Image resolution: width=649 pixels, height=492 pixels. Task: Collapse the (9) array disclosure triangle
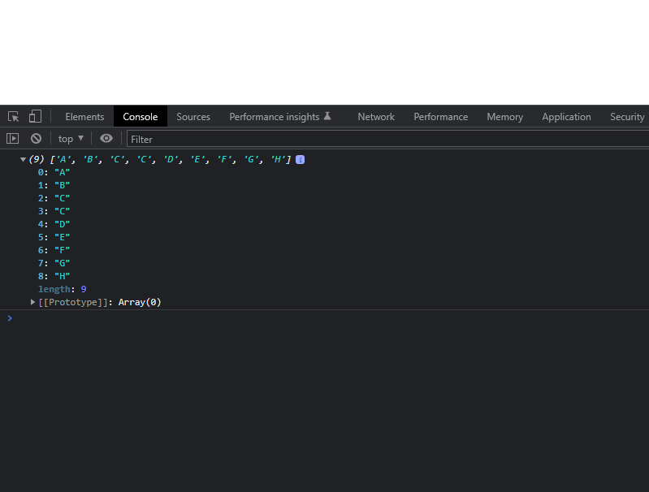(x=24, y=159)
